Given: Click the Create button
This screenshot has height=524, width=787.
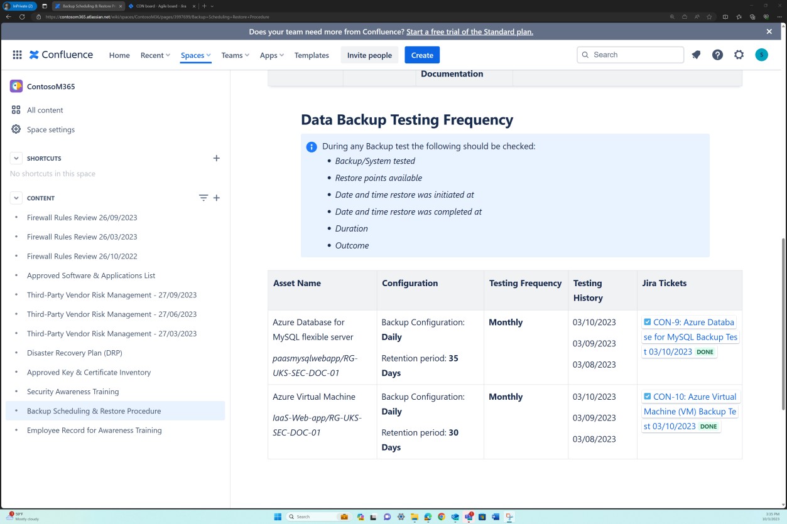Looking at the screenshot, I should (421, 55).
